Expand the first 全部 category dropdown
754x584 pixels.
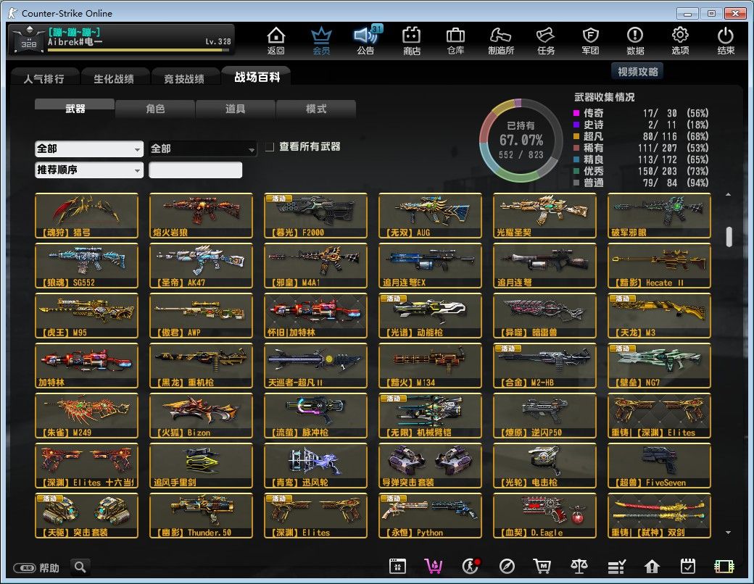[89, 149]
